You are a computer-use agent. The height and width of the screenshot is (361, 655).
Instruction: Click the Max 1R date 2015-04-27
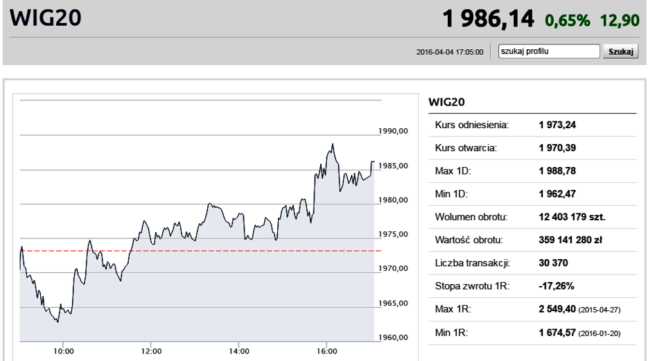[600, 310]
